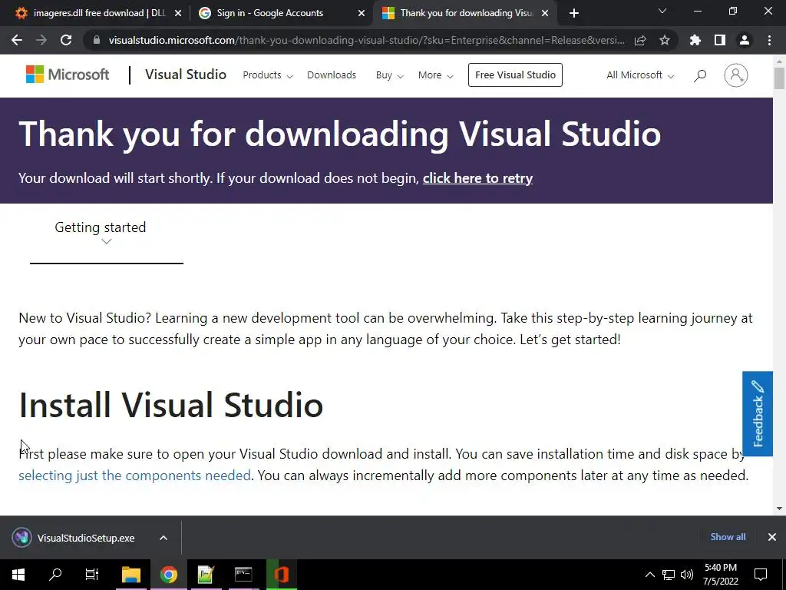786x590 pixels.
Task: Click the scrollbar up arrow
Action: (x=779, y=61)
